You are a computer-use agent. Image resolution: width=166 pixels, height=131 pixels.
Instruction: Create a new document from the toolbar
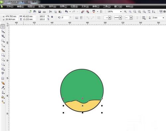click(30, 12)
